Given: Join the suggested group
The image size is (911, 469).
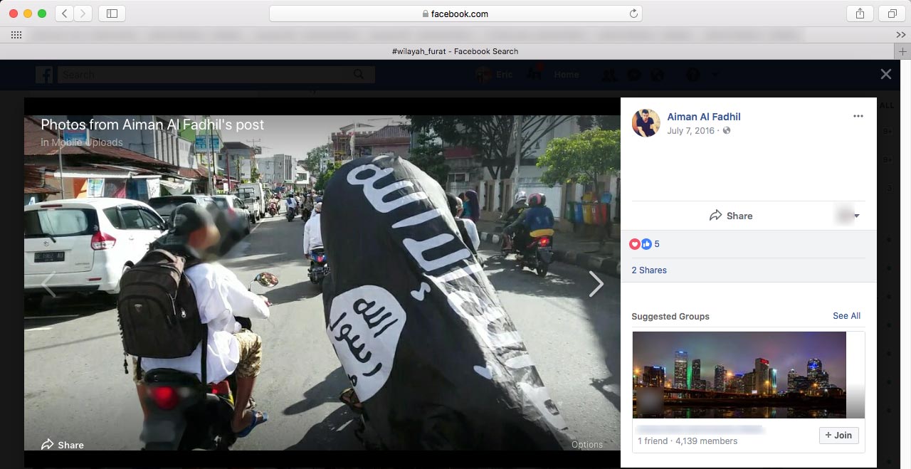Looking at the screenshot, I should tap(838, 436).
